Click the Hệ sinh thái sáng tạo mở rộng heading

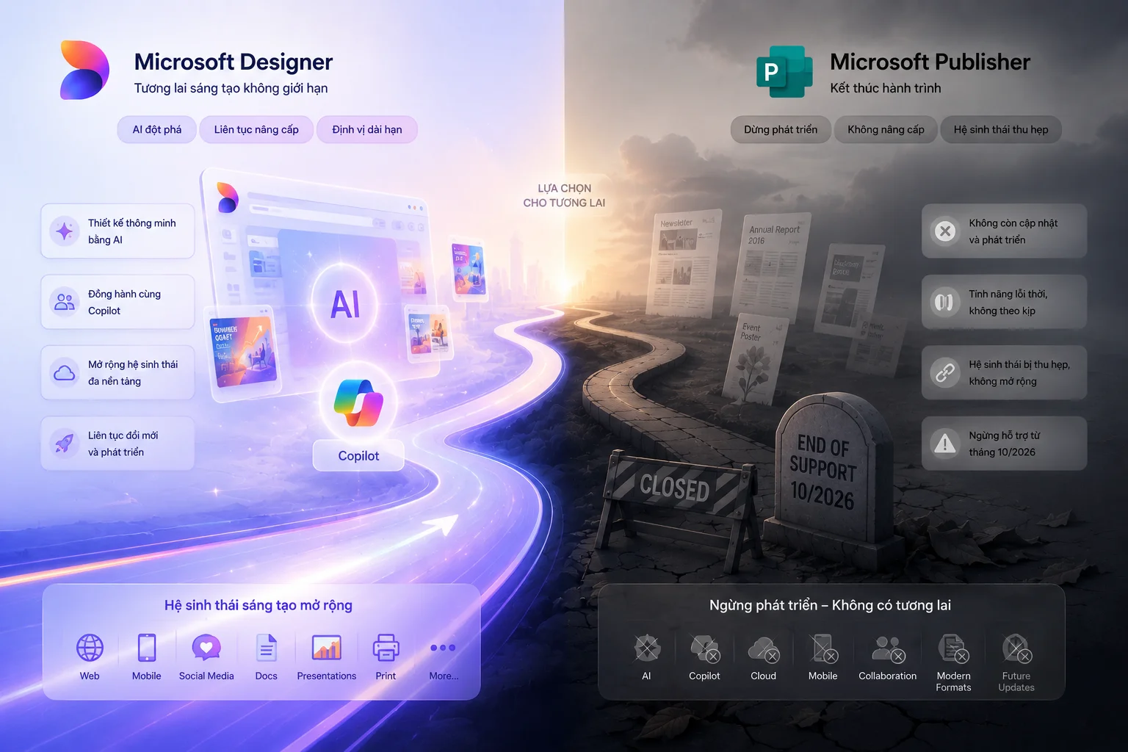pyautogui.click(x=258, y=605)
